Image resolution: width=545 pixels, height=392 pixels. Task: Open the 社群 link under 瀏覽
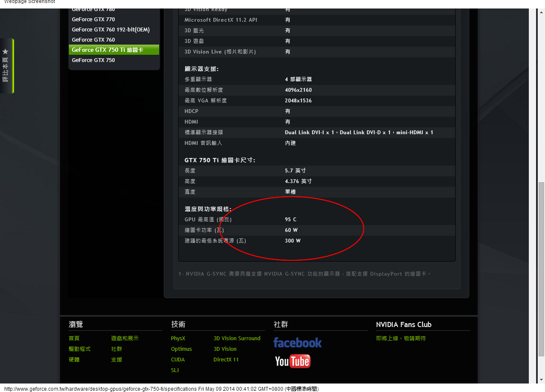tap(117, 349)
